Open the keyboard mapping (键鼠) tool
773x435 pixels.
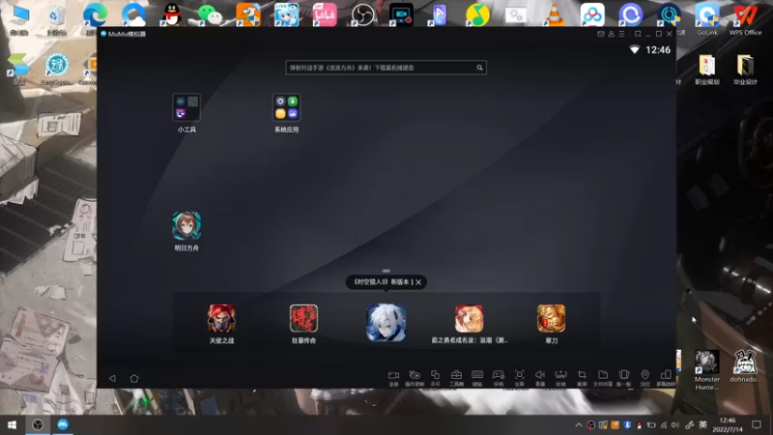pos(477,375)
